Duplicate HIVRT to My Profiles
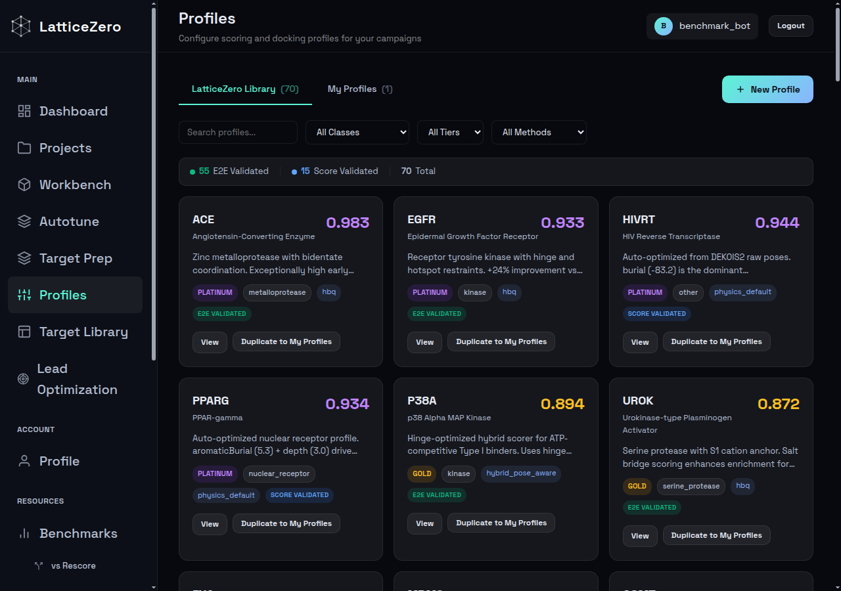The image size is (841, 591). click(x=716, y=341)
